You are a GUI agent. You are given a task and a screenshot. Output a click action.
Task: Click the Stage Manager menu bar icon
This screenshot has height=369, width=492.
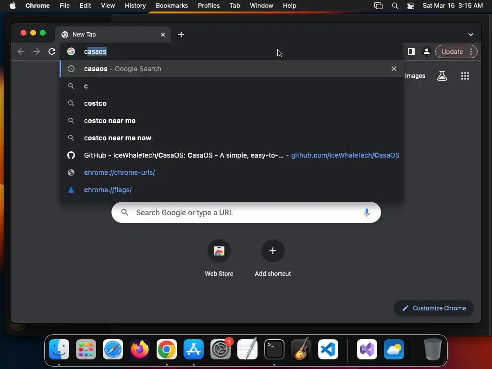tap(379, 6)
